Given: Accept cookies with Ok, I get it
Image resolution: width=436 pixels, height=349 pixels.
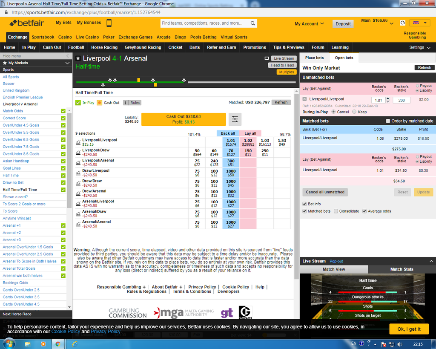Looking at the screenshot, I should pyautogui.click(x=409, y=329).
